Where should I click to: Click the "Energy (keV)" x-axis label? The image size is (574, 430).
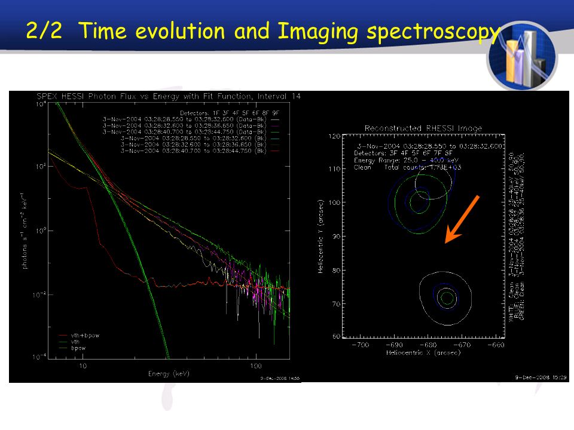pyautogui.click(x=169, y=373)
